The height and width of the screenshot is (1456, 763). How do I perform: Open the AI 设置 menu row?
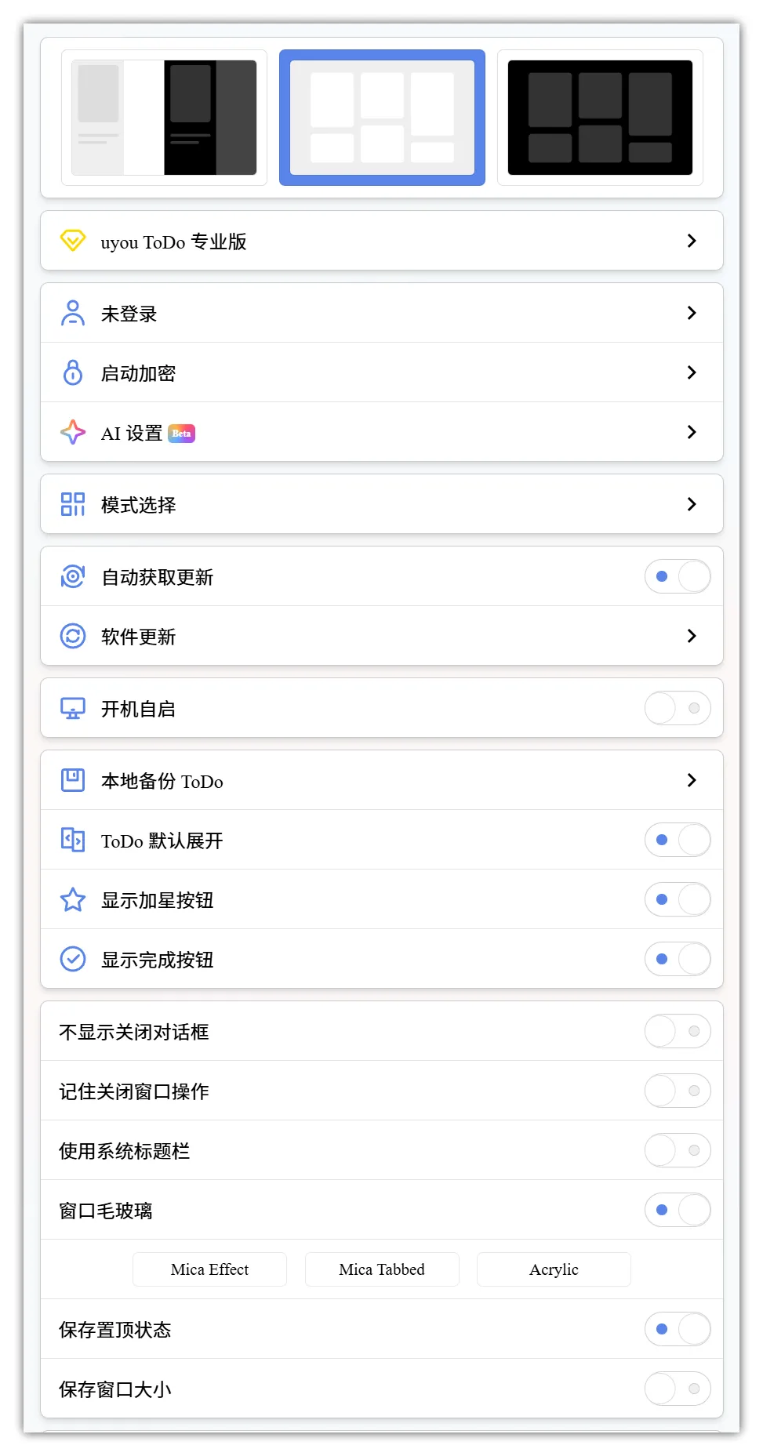click(x=381, y=432)
